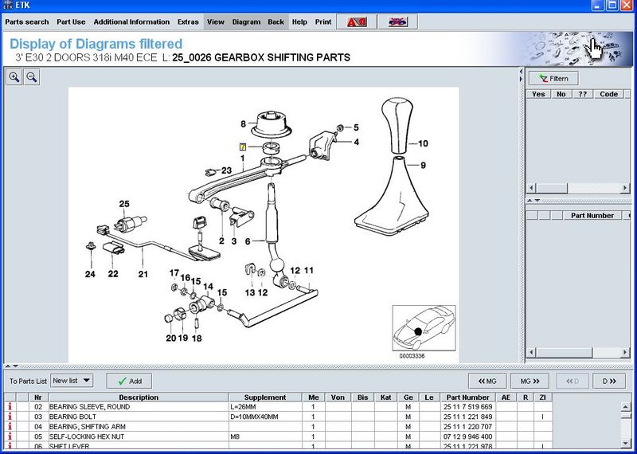Click the red A toolbar icon button
The width and height of the screenshot is (637, 454).
(x=357, y=22)
